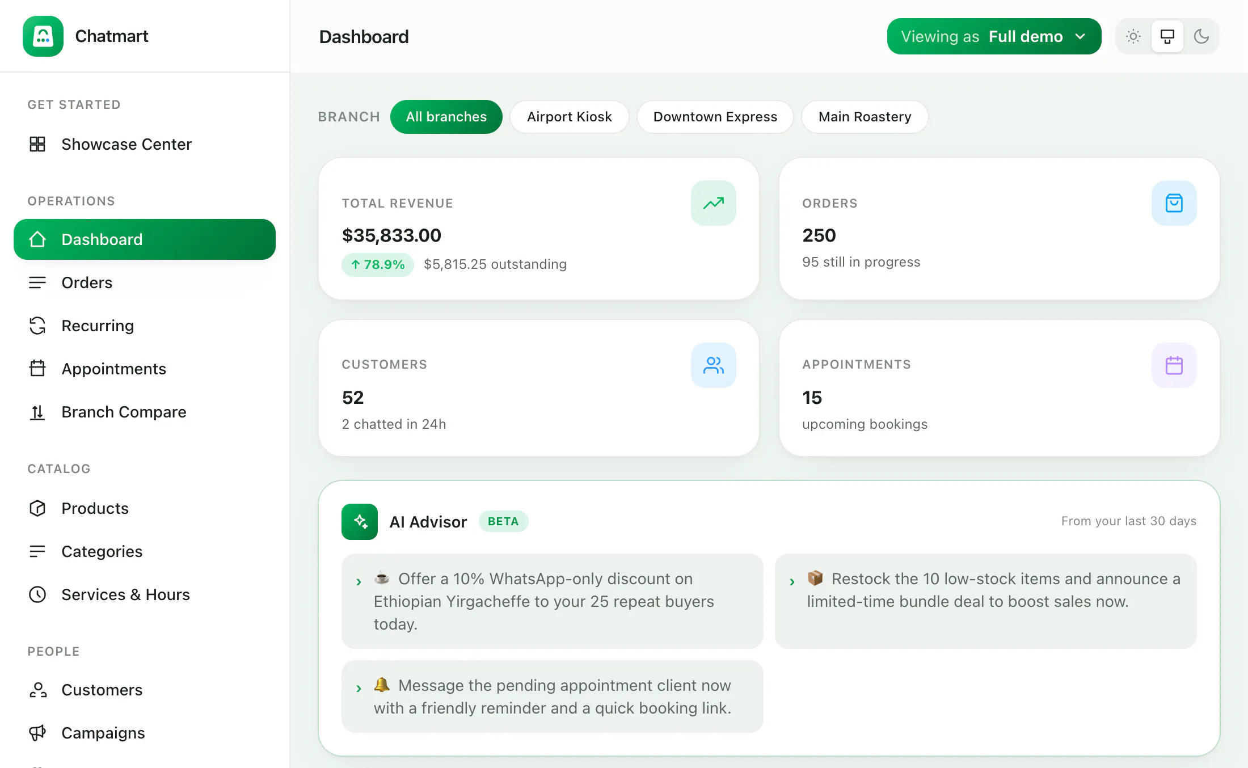Select the All branches filter
Screen dimensions: 1248x768
pyautogui.click(x=446, y=117)
